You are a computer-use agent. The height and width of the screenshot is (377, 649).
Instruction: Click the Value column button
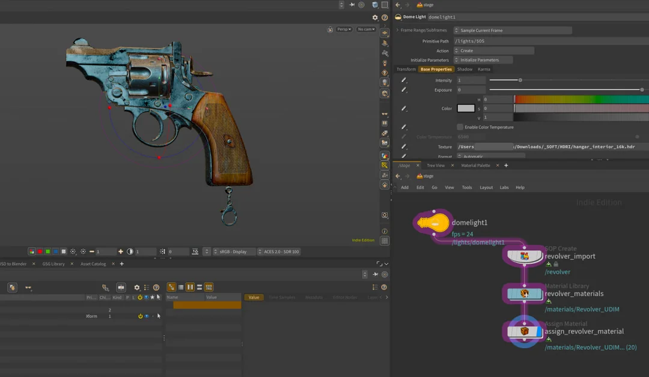point(254,297)
